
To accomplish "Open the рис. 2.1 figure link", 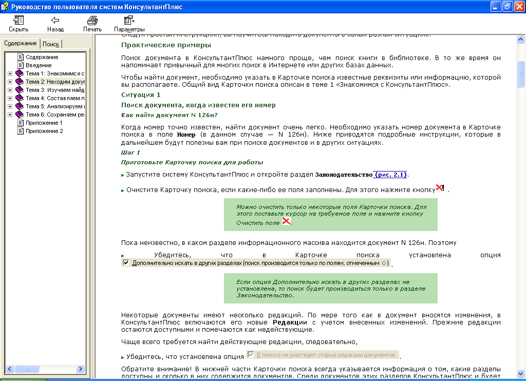I will [x=390, y=175].
